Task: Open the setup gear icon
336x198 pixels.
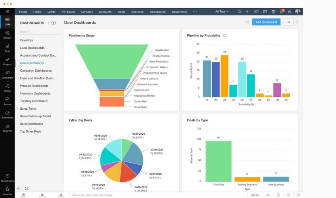Action: (x=289, y=11)
